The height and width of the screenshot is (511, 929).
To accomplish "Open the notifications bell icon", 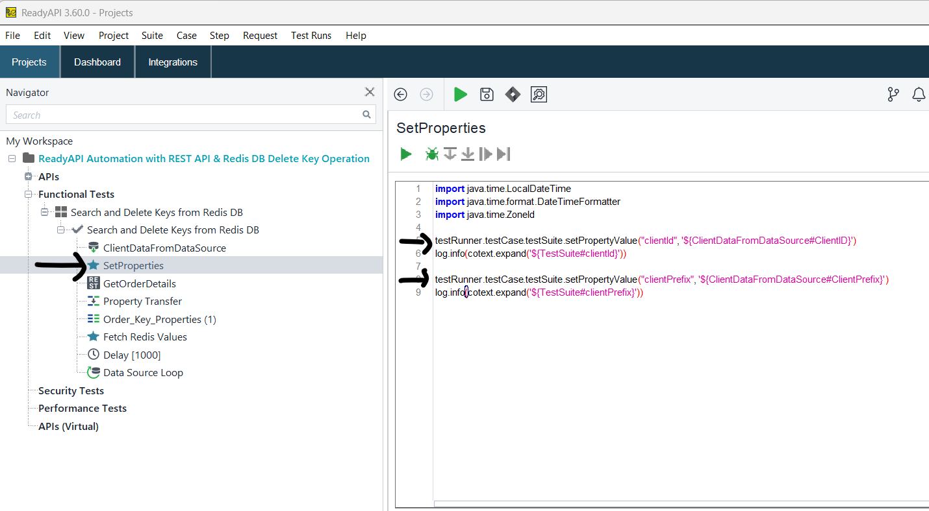I will click(919, 95).
